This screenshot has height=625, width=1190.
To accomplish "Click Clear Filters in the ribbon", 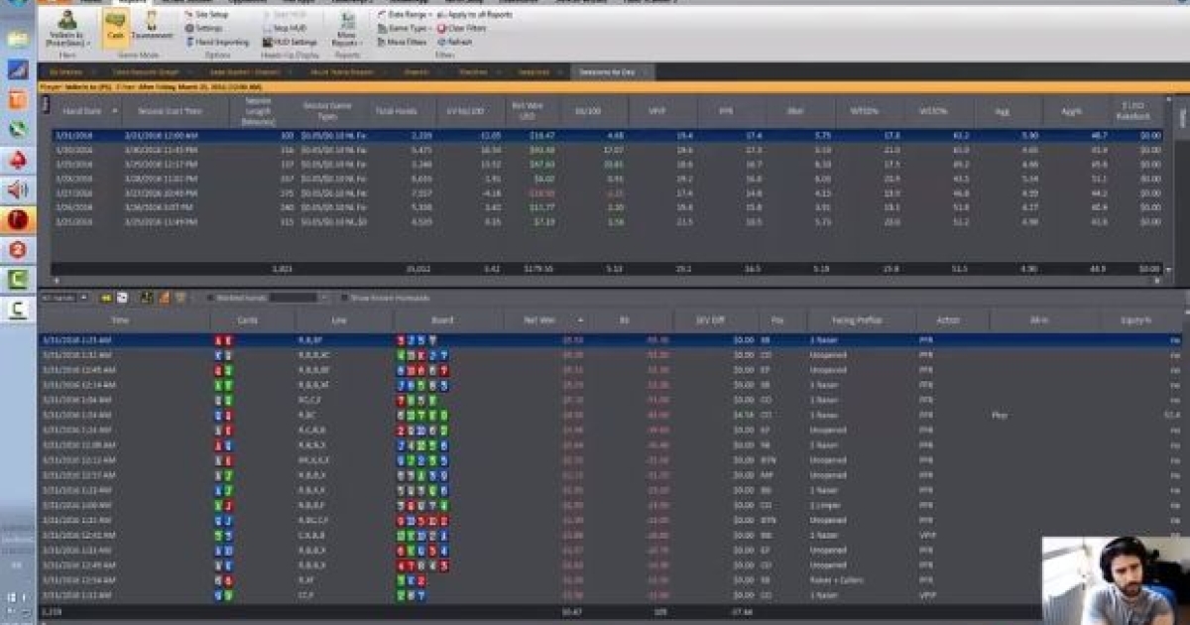I will click(460, 29).
